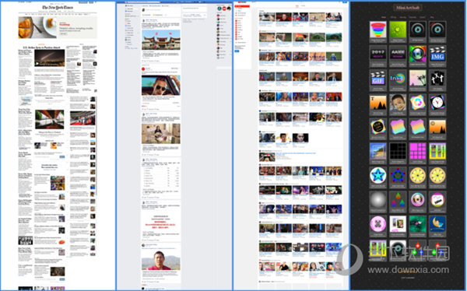467x291 pixels.
Task: Open the man in red shirt photo
Action: [161, 260]
